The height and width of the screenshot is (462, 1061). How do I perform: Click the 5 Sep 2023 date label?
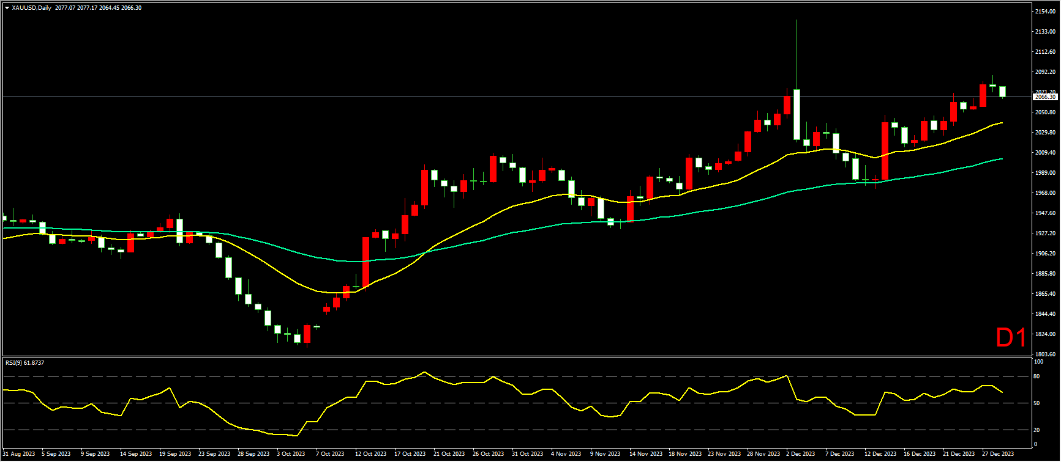point(56,454)
